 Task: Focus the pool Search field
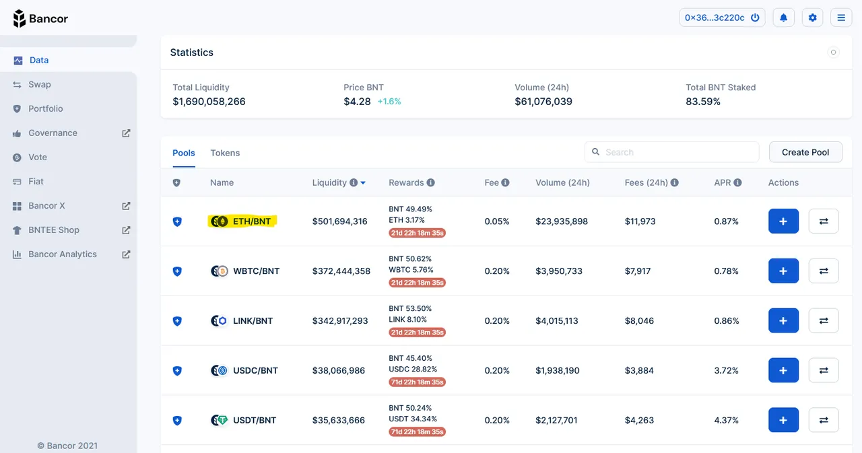pos(671,152)
